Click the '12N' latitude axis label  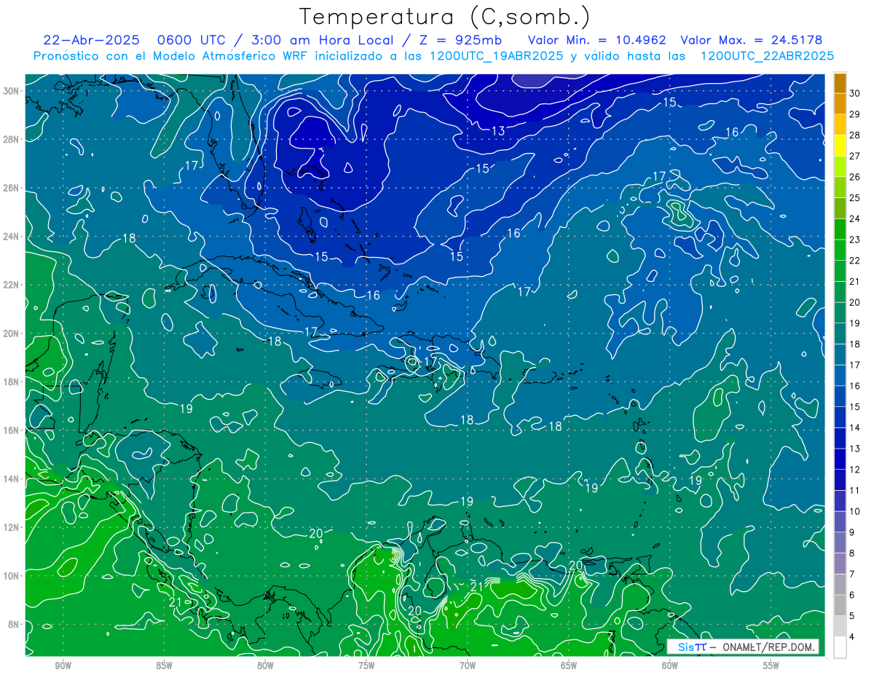[12, 527]
